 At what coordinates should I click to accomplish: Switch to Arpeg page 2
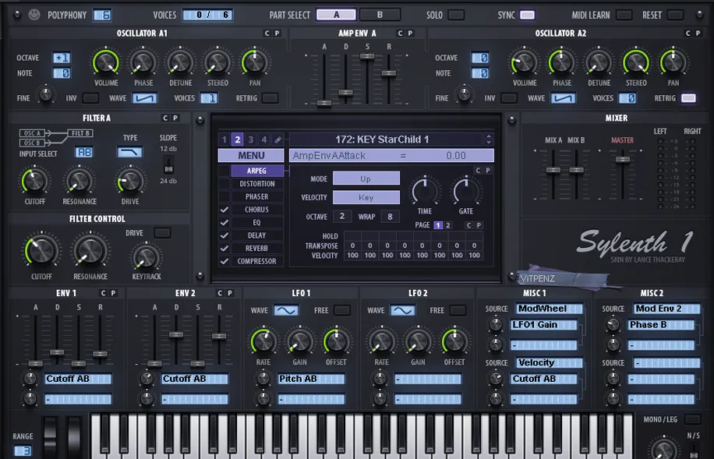pos(448,225)
